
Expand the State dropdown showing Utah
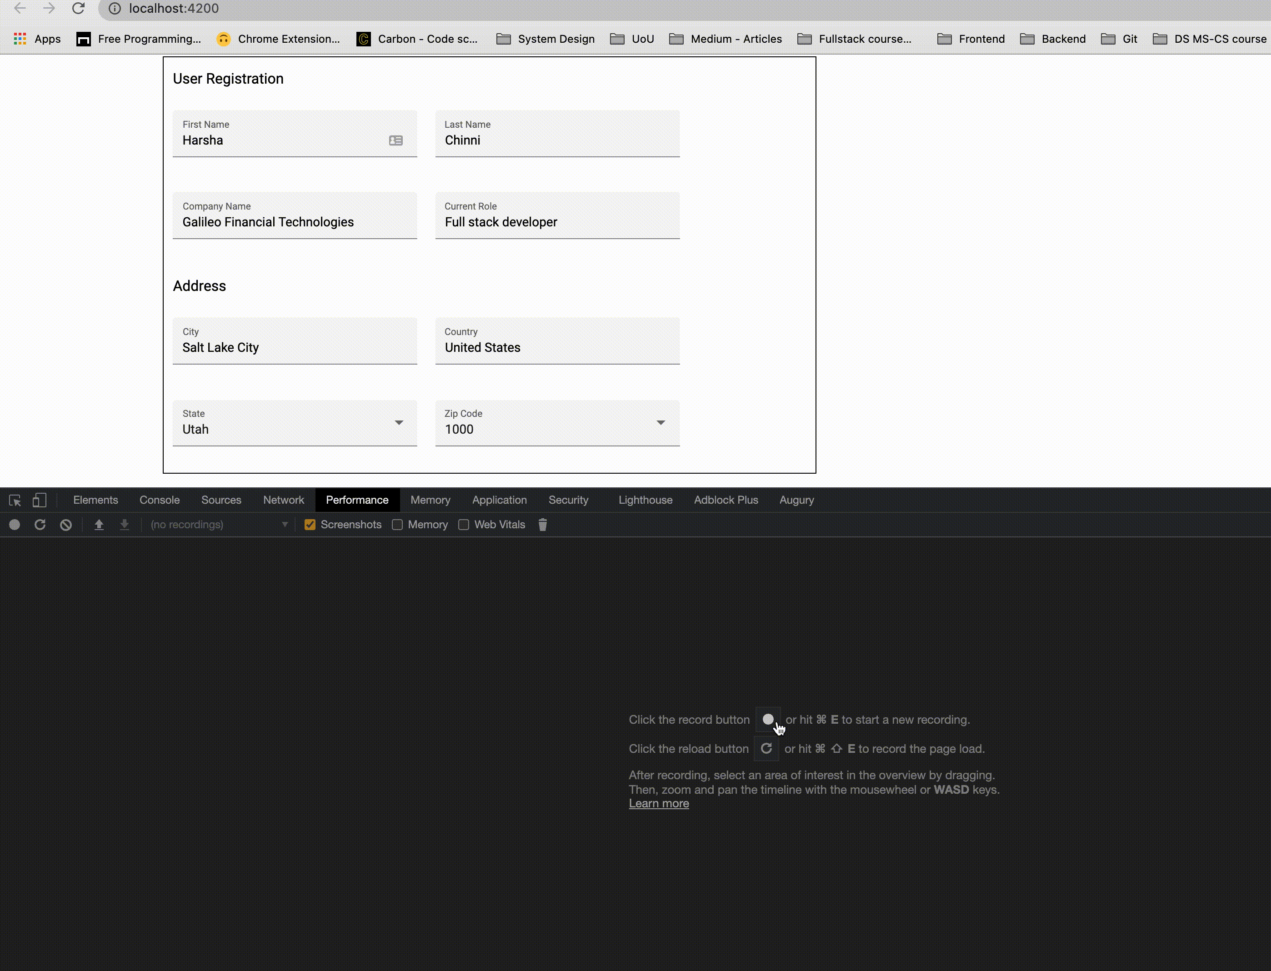[x=295, y=423]
